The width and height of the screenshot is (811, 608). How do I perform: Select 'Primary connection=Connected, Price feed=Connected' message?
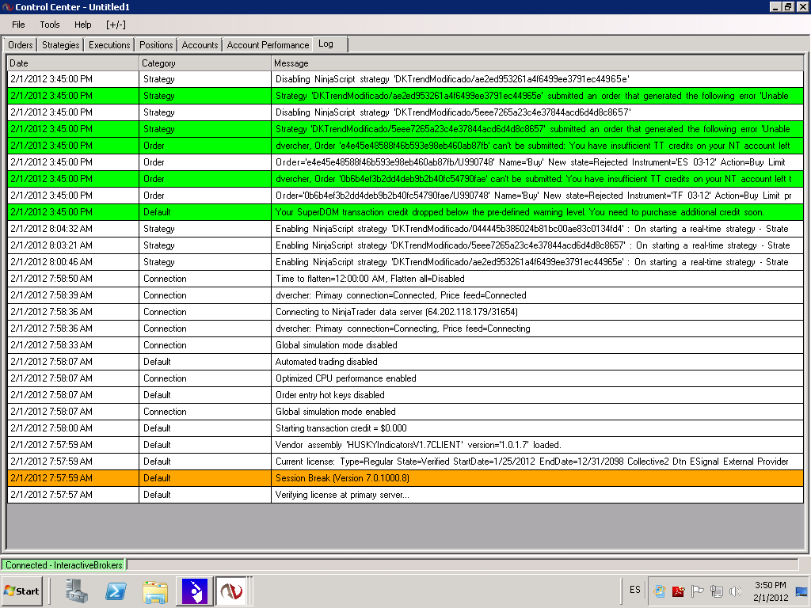tap(538, 295)
